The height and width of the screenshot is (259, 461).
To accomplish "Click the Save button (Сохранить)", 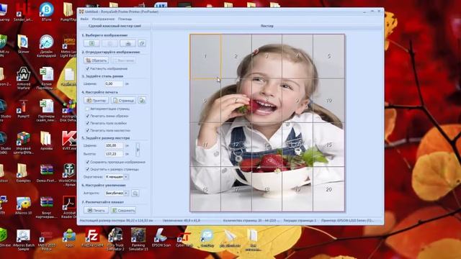I will 123,210.
